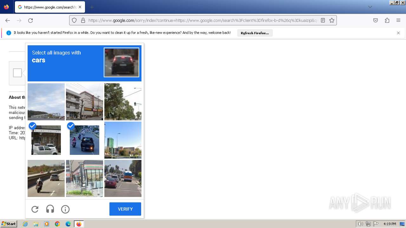Open the Extensions puzzle icon

[x=387, y=20]
